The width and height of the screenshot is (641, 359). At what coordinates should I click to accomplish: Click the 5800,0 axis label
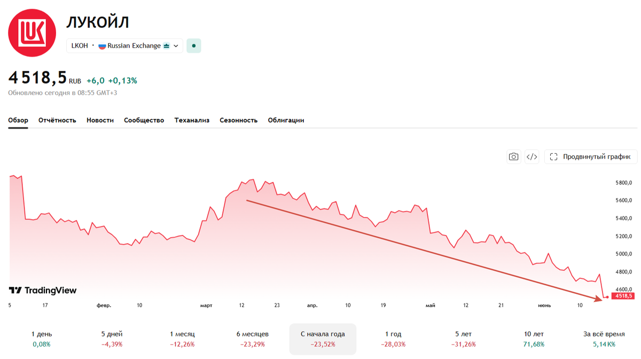pyautogui.click(x=624, y=183)
